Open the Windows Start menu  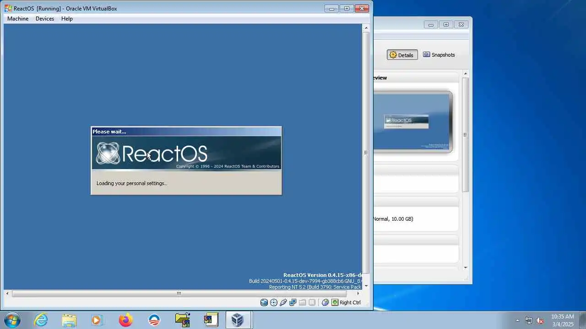tap(12, 320)
